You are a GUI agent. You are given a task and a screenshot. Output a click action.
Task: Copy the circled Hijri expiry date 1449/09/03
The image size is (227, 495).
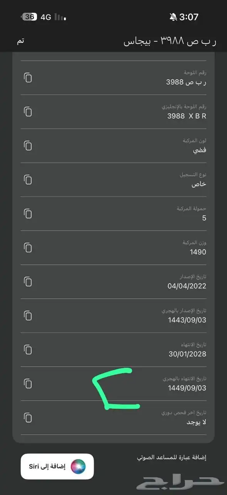click(27, 383)
